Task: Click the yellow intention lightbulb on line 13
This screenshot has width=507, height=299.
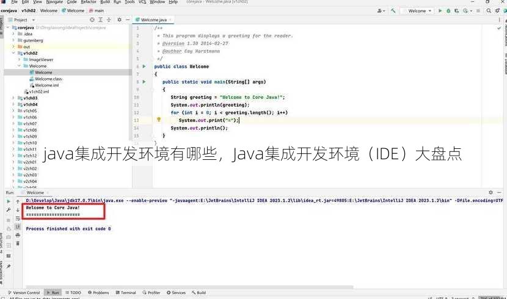Action: pyautogui.click(x=159, y=120)
